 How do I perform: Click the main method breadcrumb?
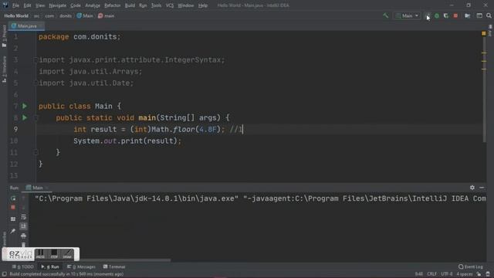point(107,15)
